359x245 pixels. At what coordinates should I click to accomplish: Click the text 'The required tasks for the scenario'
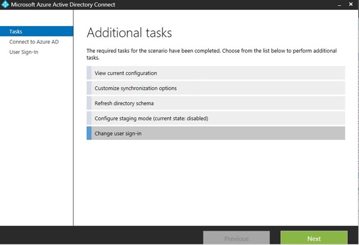pos(127,51)
